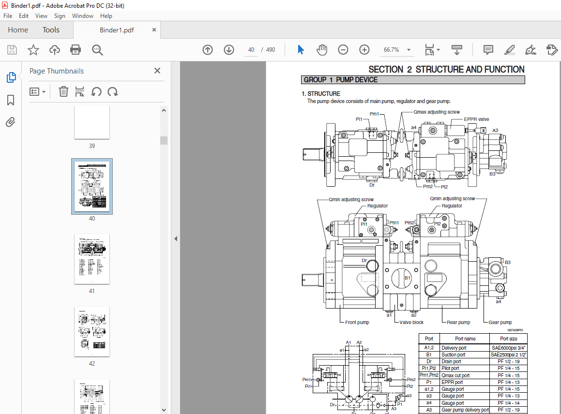Select page 40 thumbnail
This screenshot has height=414, width=561.
pos(92,186)
